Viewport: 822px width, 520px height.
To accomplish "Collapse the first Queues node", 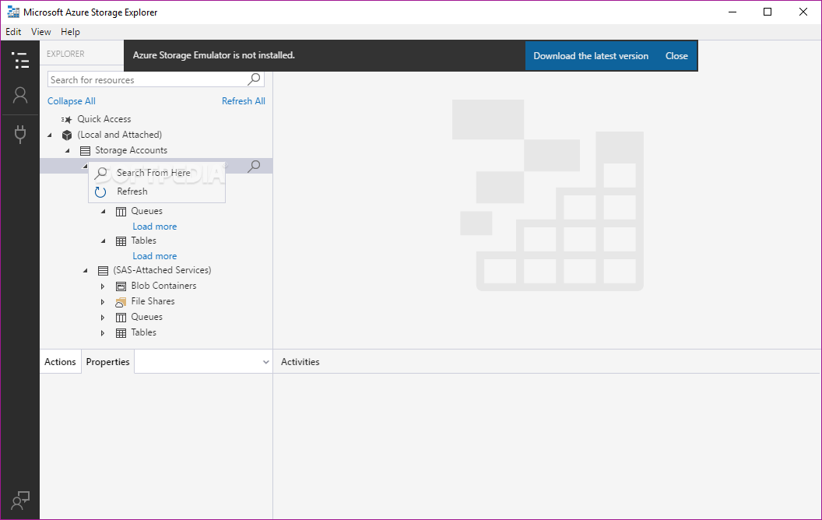I will [104, 212].
